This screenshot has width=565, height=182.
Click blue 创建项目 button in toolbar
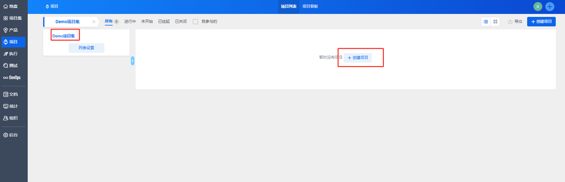click(x=541, y=22)
